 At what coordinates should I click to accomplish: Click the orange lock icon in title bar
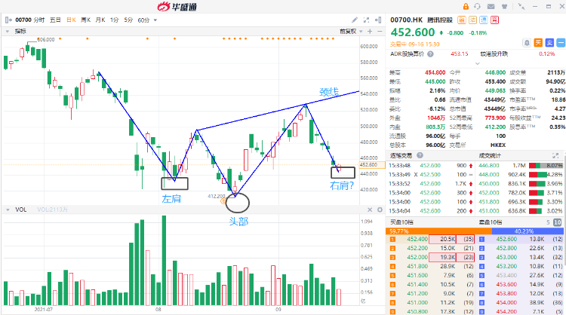tap(466, 7)
